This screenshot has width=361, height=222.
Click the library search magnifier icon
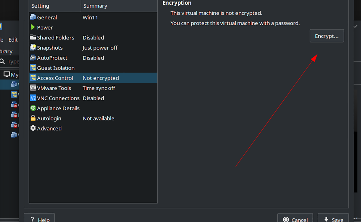[3, 61]
